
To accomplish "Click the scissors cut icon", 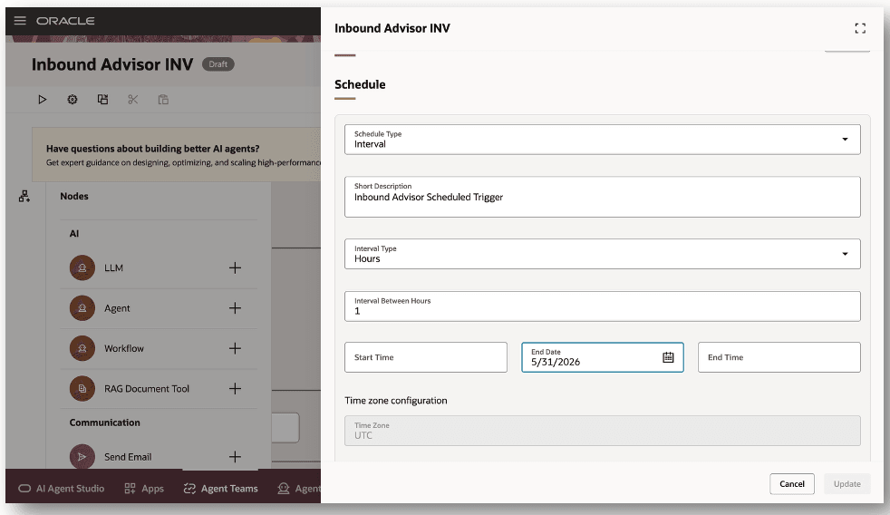I will coord(133,100).
